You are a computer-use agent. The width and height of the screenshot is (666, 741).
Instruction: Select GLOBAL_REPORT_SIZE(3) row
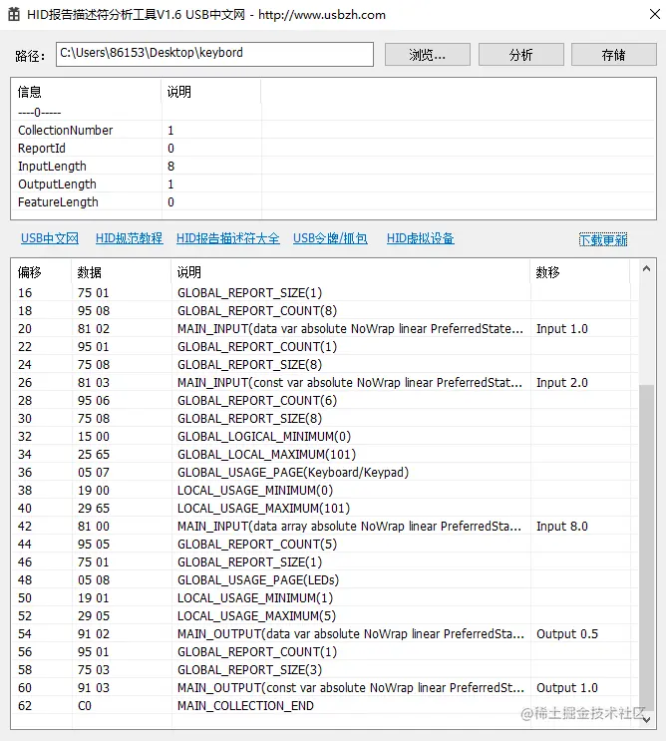pyautogui.click(x=325, y=669)
